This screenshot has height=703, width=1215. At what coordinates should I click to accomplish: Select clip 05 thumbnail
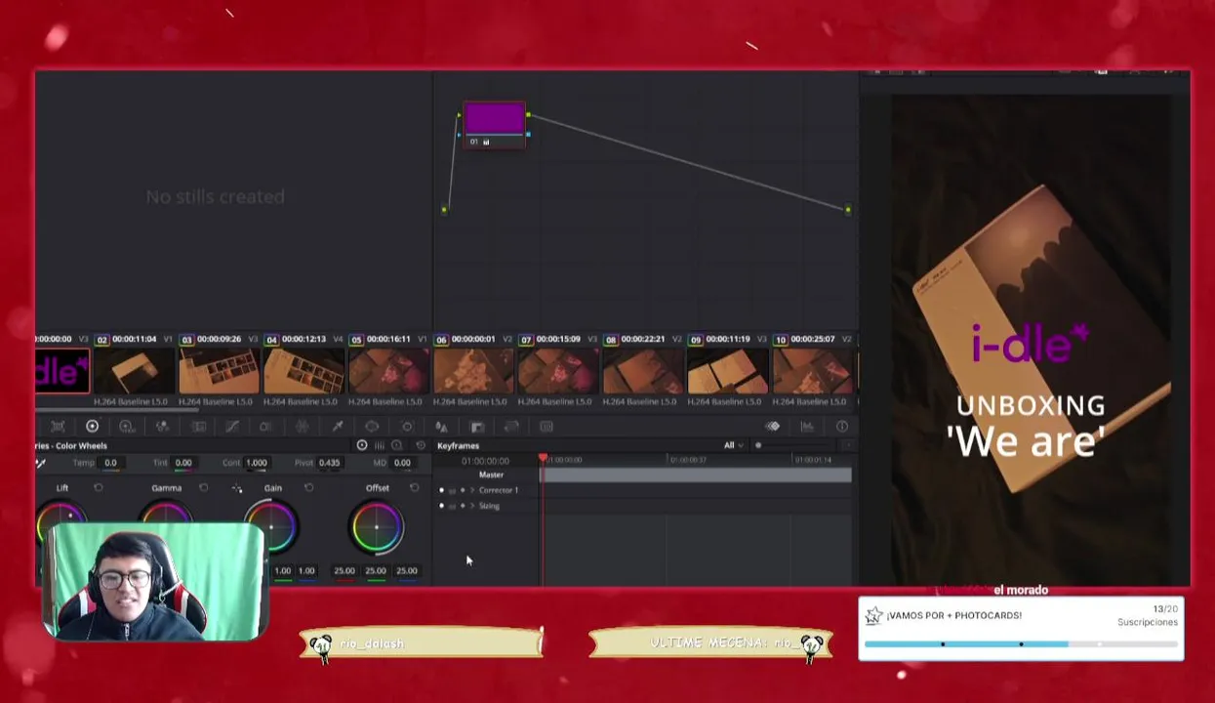coord(389,371)
